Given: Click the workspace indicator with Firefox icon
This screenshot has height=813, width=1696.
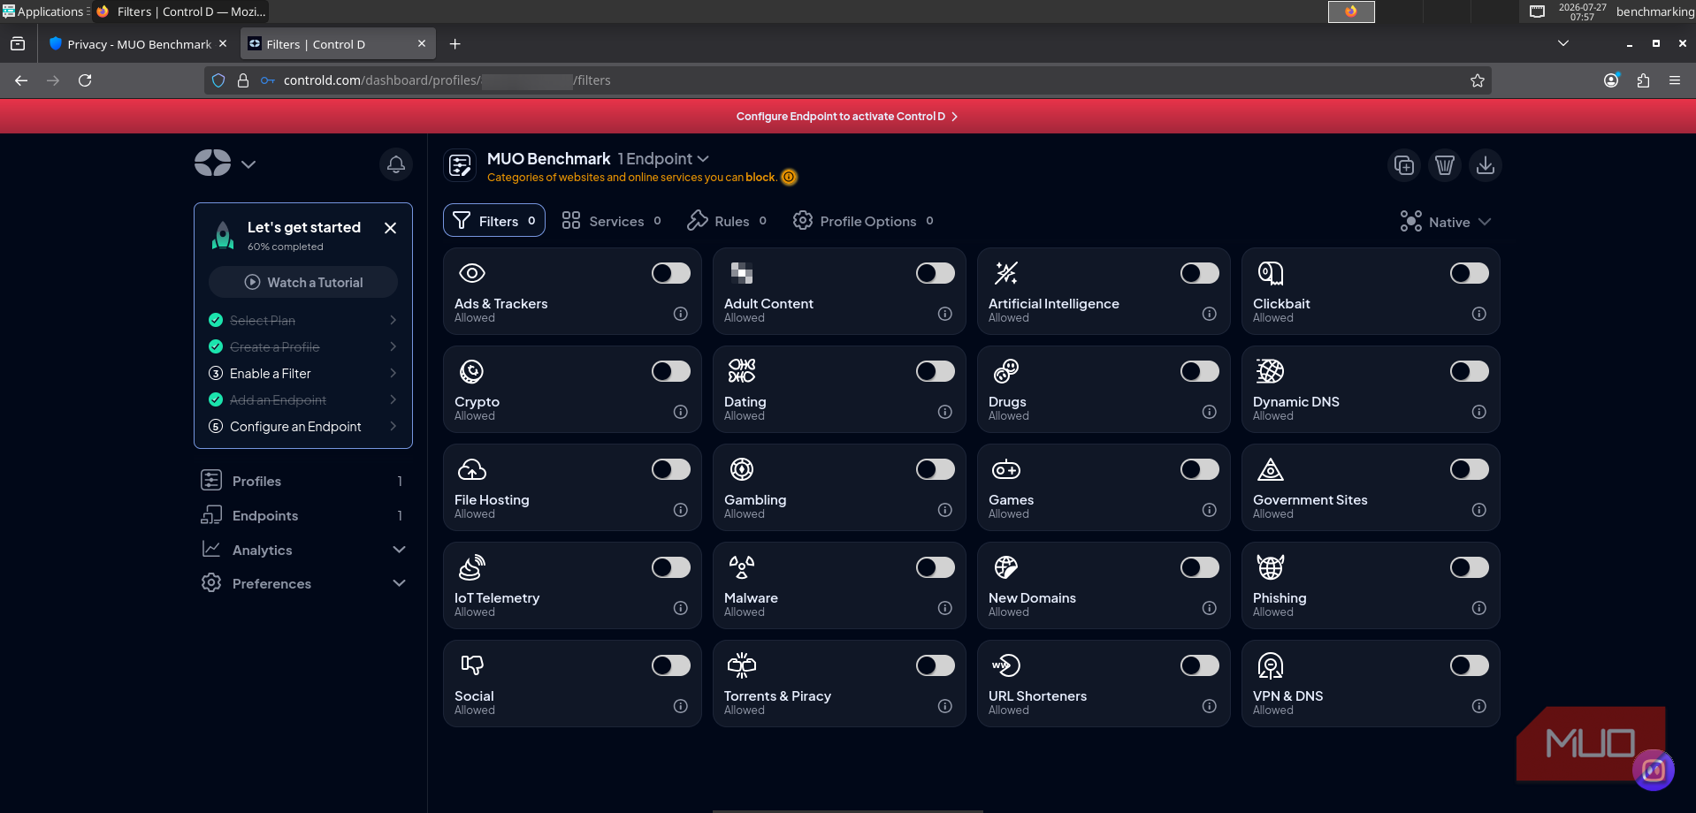Looking at the screenshot, I should point(1351,11).
